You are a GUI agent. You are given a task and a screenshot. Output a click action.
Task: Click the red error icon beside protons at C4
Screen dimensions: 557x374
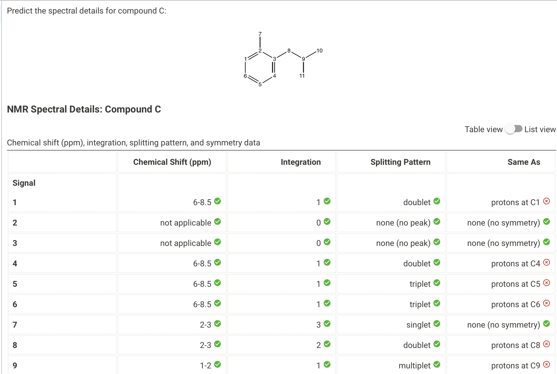point(547,263)
